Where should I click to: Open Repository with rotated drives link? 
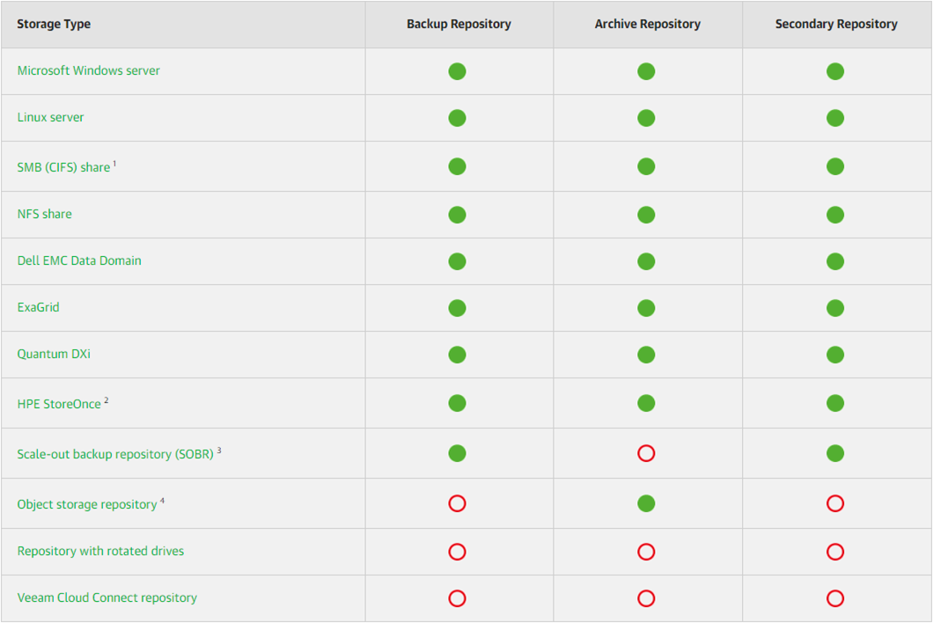[100, 551]
